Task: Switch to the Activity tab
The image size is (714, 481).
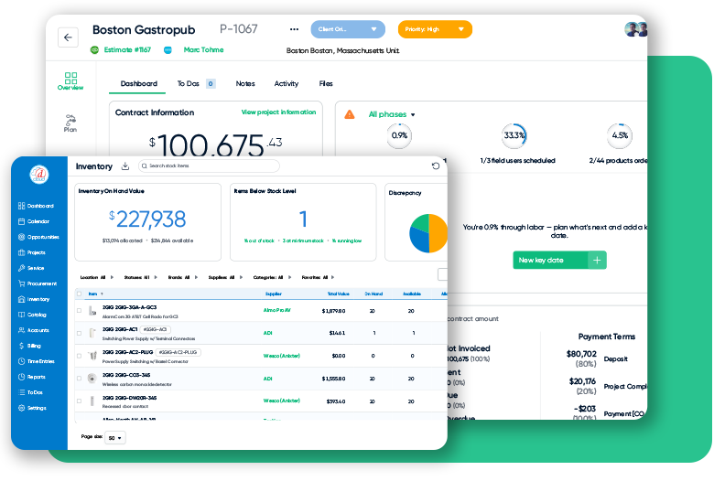Action: [x=286, y=84]
